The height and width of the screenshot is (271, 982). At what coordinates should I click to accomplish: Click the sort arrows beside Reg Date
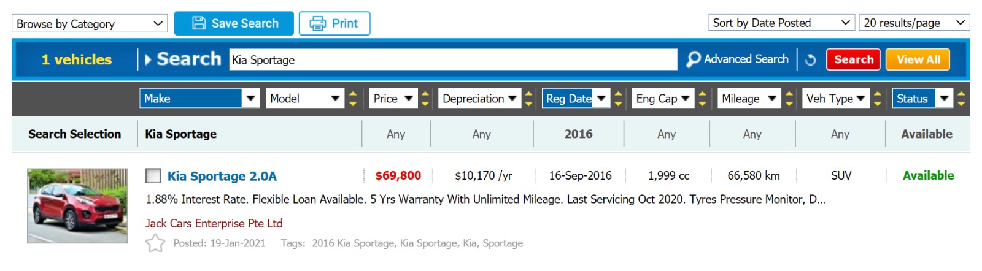[618, 99]
